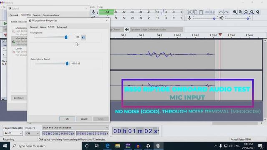Select Levels tab in Microphone Properties

(51, 27)
